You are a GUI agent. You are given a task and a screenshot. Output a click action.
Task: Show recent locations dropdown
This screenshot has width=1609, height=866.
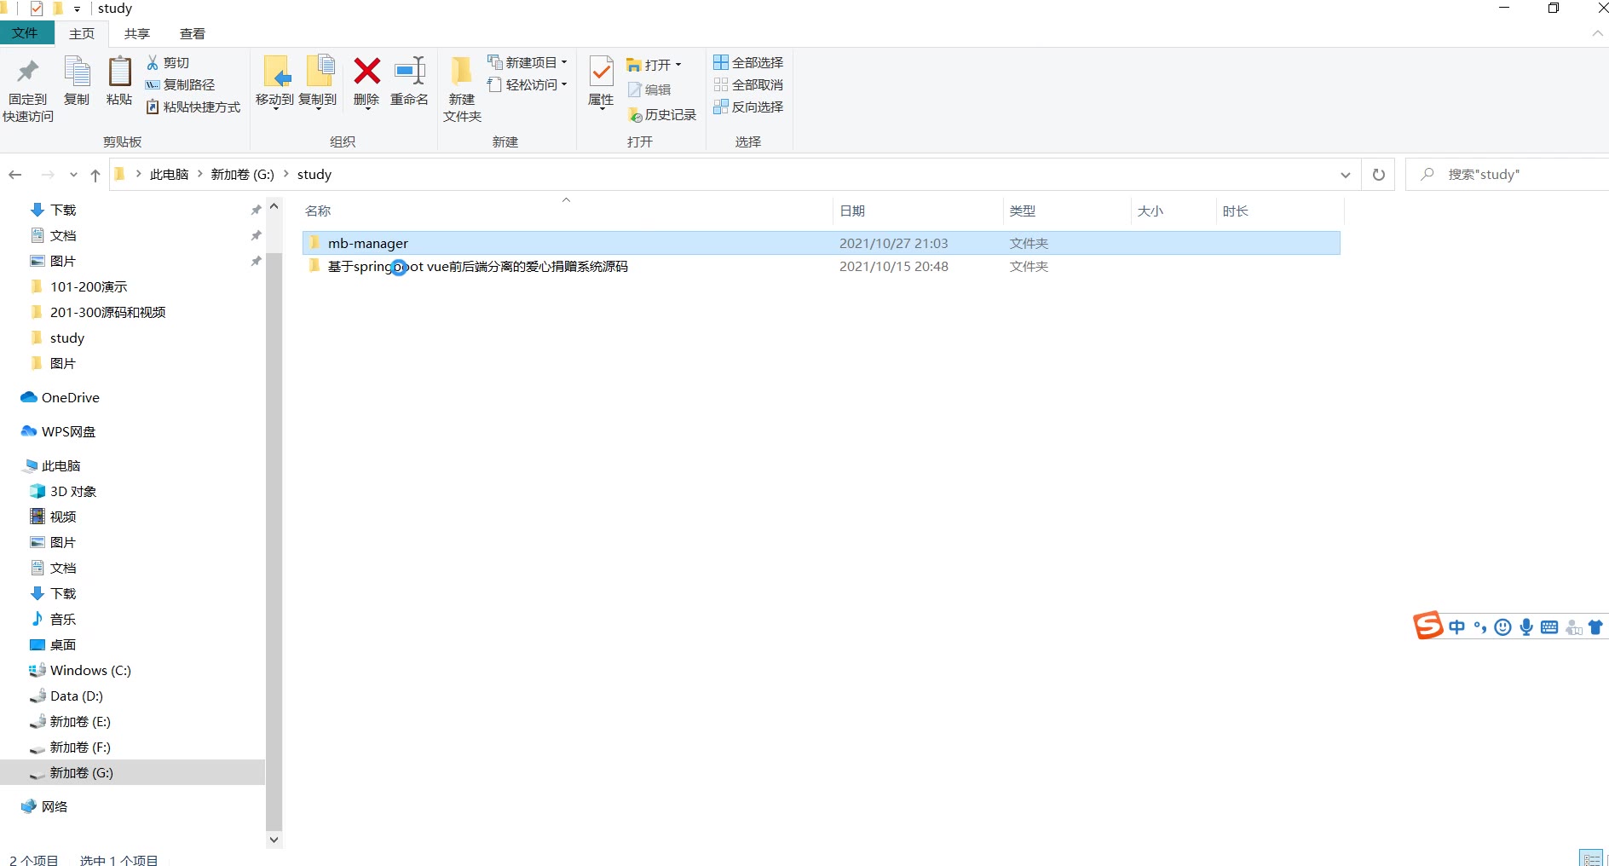pyautogui.click(x=73, y=175)
